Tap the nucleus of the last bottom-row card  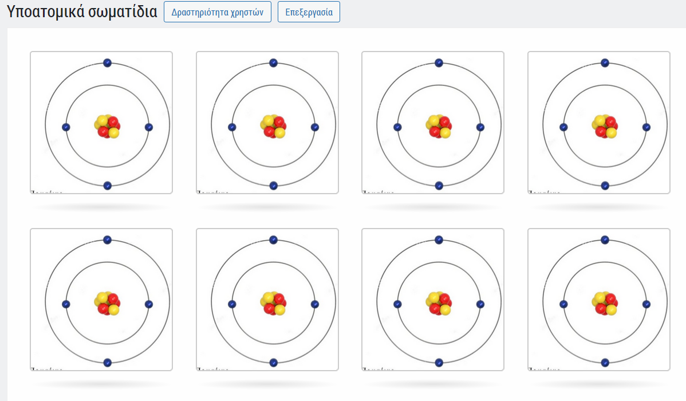pyautogui.click(x=605, y=304)
